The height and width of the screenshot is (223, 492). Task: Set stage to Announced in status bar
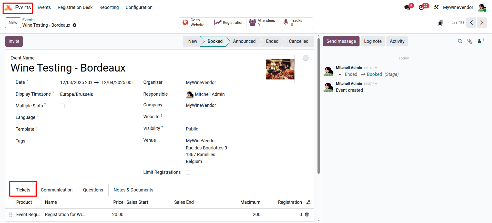(244, 41)
